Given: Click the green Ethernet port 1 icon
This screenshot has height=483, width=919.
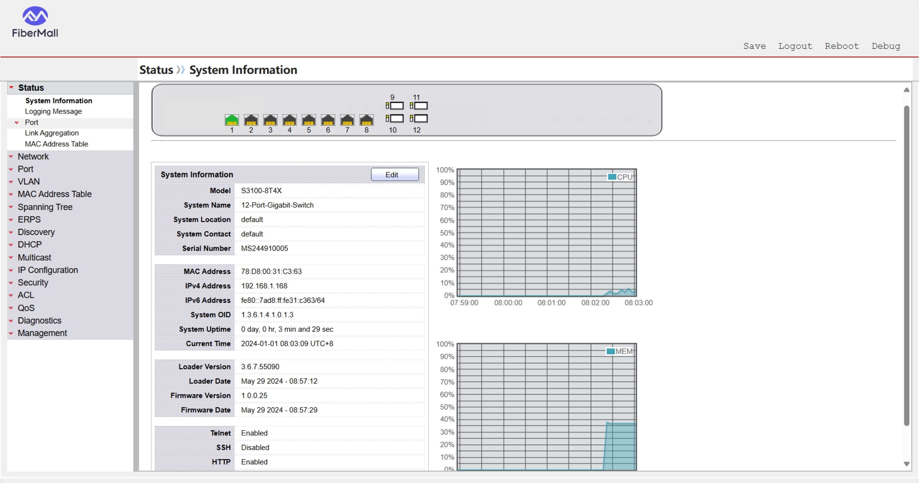Looking at the screenshot, I should [231, 120].
